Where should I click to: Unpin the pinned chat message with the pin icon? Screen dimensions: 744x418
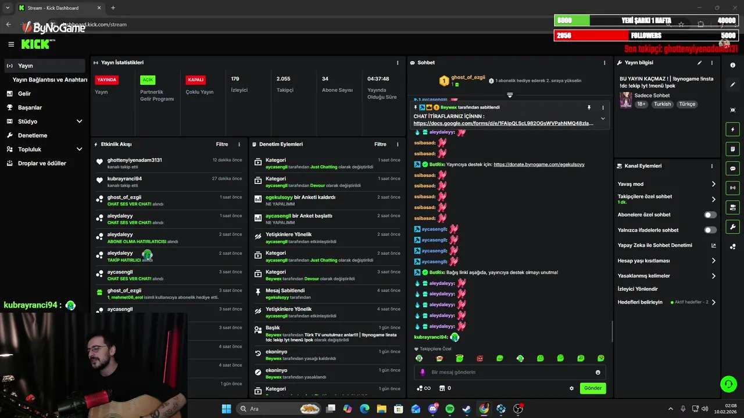(589, 107)
